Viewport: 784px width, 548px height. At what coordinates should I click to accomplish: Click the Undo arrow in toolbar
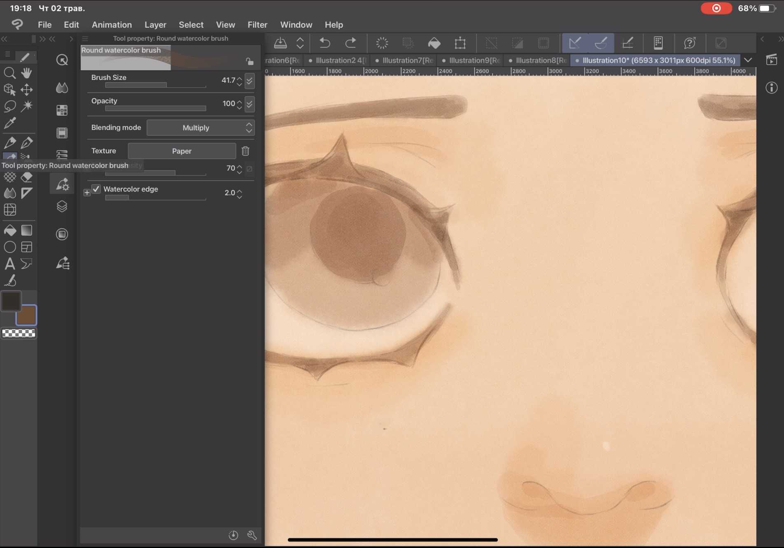tap(325, 43)
